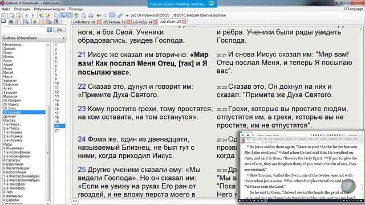Select book К Галатам in list

11,160
